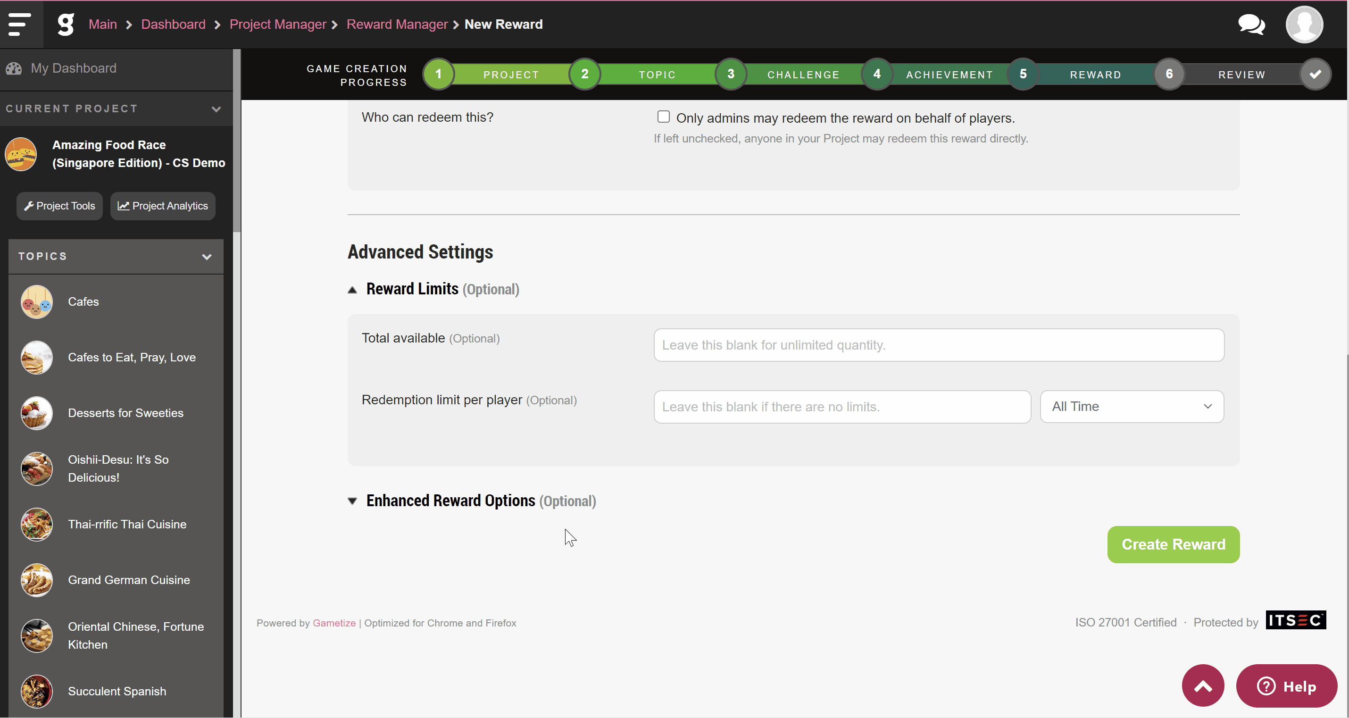Click the Gametize logo in the top bar
The height and width of the screenshot is (718, 1349).
click(65, 24)
